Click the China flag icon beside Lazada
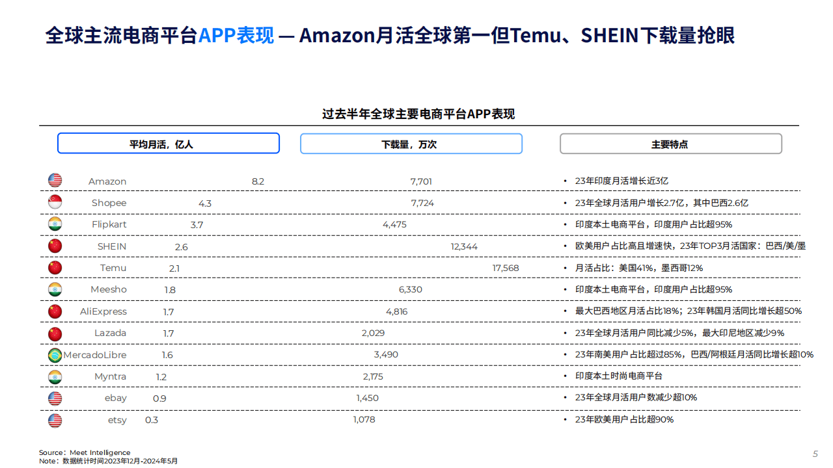Viewport: 833px width, 468px height. 55,333
